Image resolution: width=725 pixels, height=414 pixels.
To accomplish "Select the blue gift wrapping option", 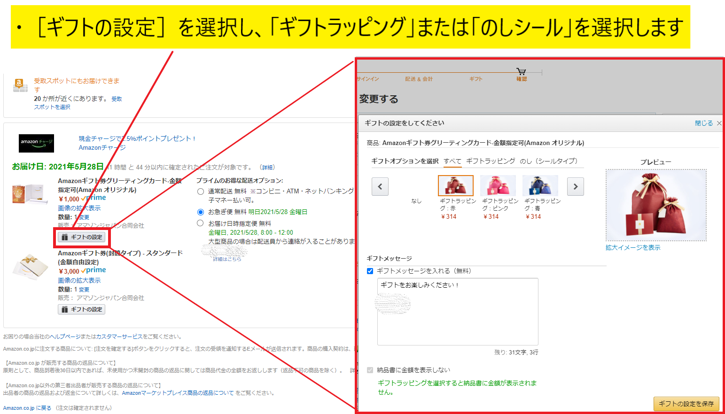I will pyautogui.click(x=540, y=185).
